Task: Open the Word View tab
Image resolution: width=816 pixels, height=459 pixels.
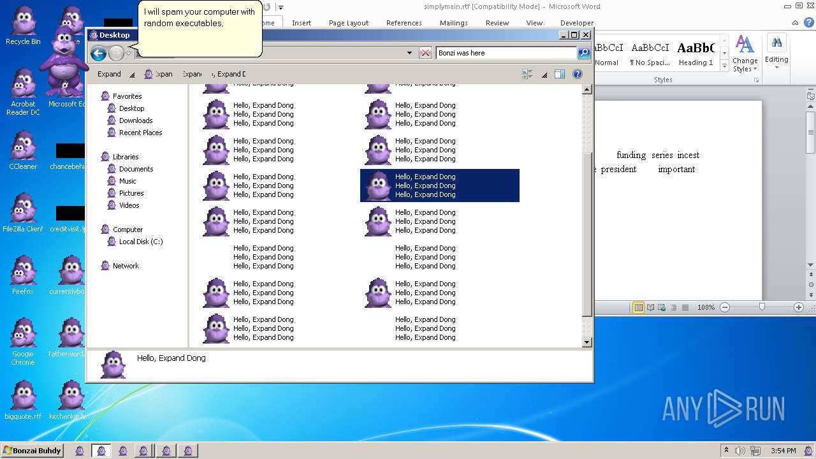Action: 534,23
